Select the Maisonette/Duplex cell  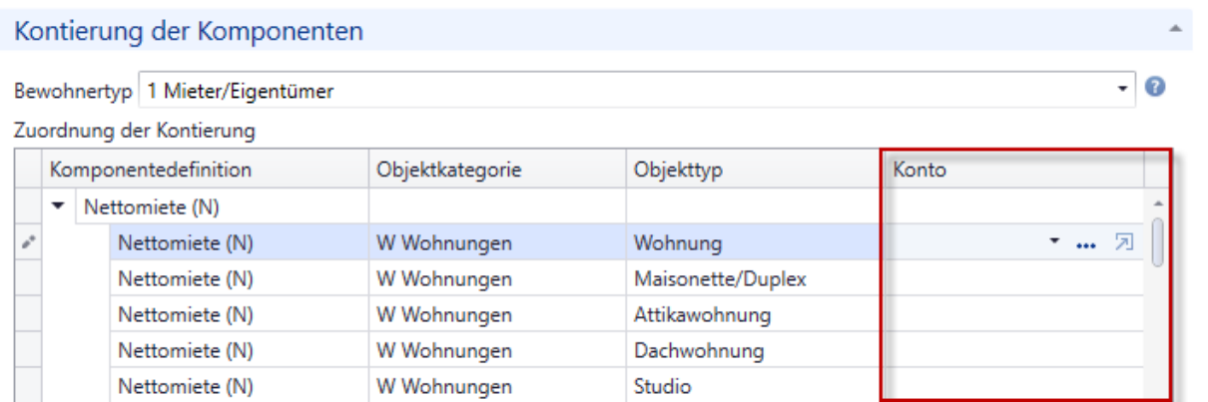point(754,279)
